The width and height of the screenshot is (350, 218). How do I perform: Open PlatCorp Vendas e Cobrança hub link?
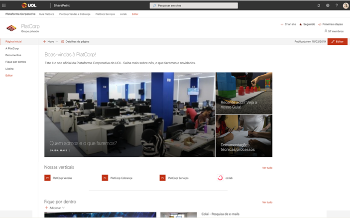[75, 14]
